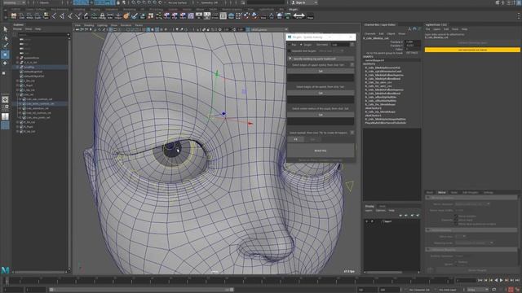Open Channel Box Channels menu
Image resolution: width=522 pixels, height=293 pixels.
pyautogui.click(x=369, y=34)
